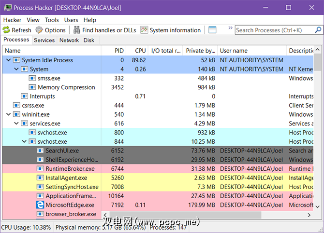Sort by the CPU column header
Viewport: 324px width, 233px height.
137,51
